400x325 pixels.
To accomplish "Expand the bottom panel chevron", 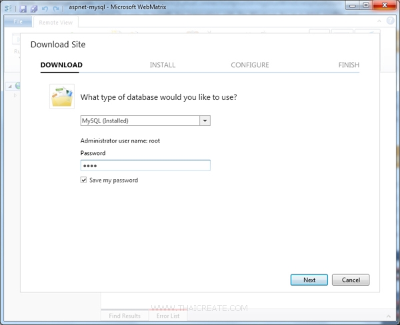I will pyautogui.click(x=388, y=316).
